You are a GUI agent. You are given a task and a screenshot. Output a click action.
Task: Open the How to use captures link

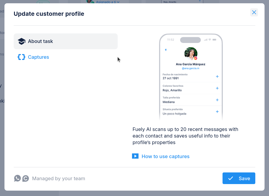pyautogui.click(x=165, y=156)
